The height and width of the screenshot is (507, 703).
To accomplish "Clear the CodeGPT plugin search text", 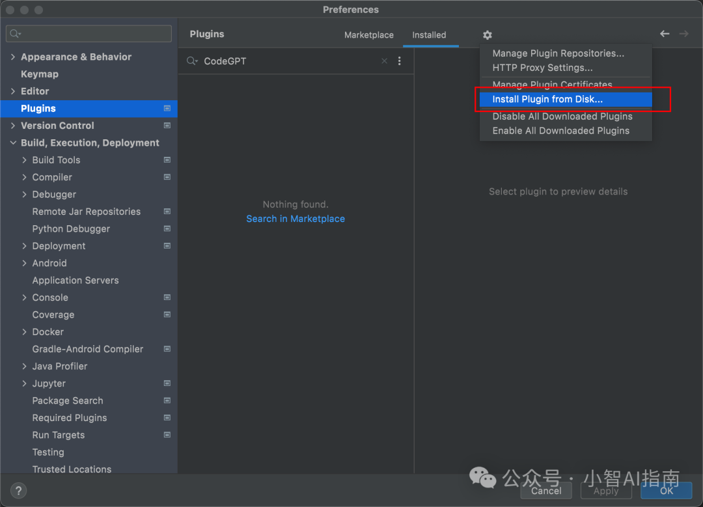I will click(x=384, y=61).
